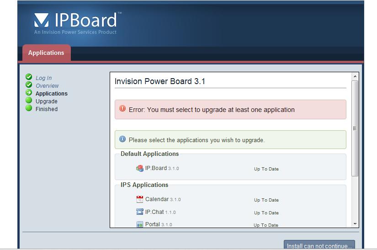This screenshot has height=250, width=377.
Task: Click Up To Date status for IP.Board
Action: [x=266, y=169]
